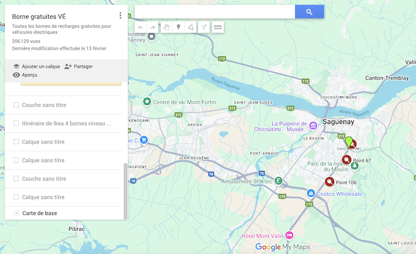Click inside the map search field
The height and width of the screenshot is (254, 416).
pos(214,12)
